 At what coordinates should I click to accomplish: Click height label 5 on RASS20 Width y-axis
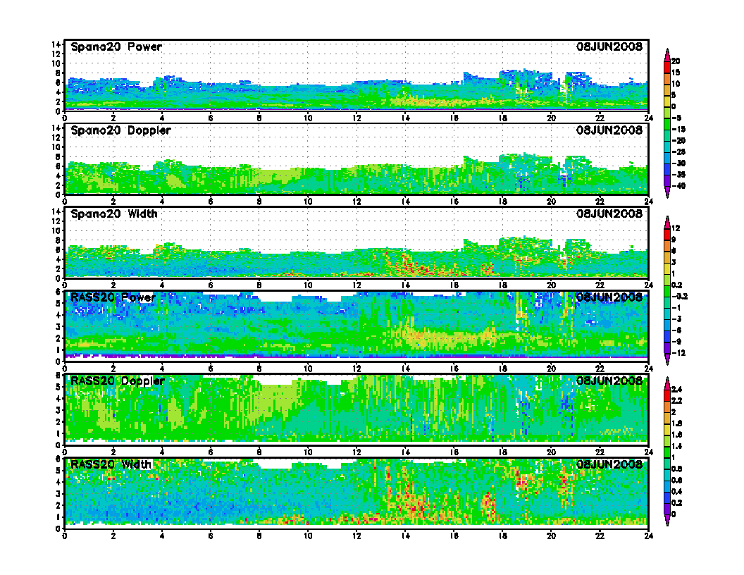click(x=58, y=470)
